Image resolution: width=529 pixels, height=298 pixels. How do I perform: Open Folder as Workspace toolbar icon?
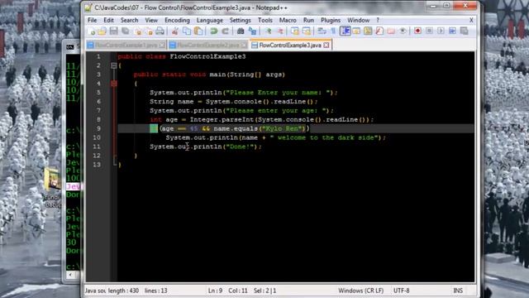391,31
